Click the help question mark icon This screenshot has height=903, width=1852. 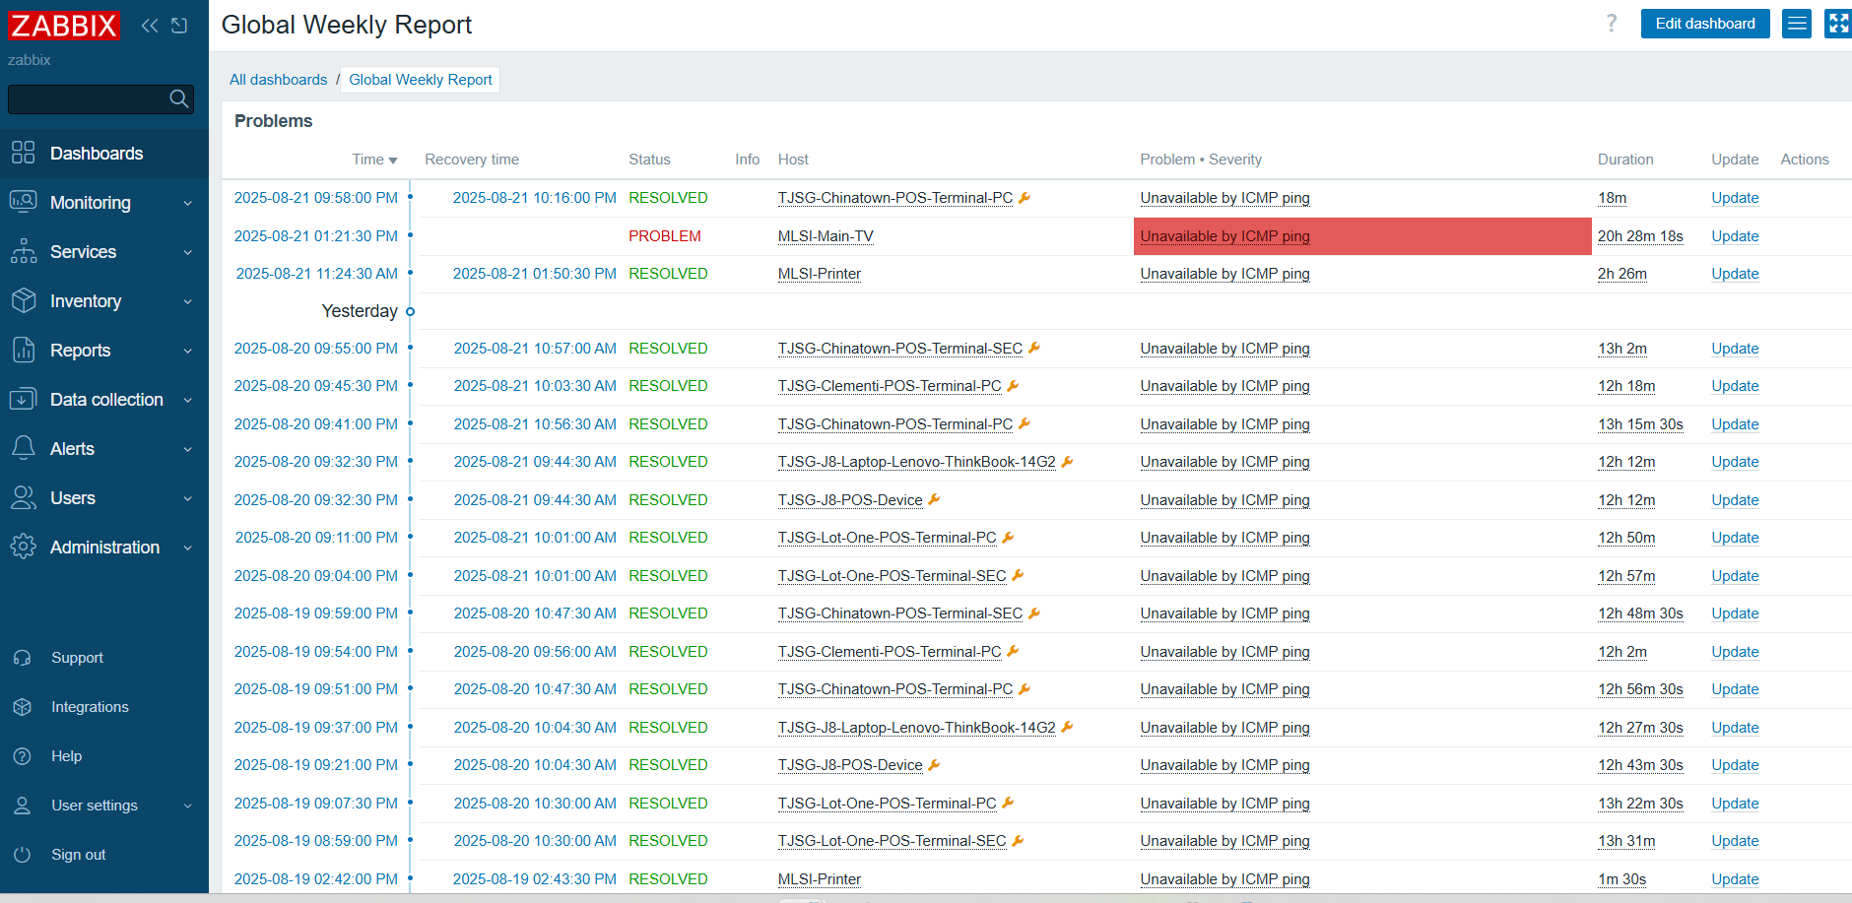pos(1612,24)
